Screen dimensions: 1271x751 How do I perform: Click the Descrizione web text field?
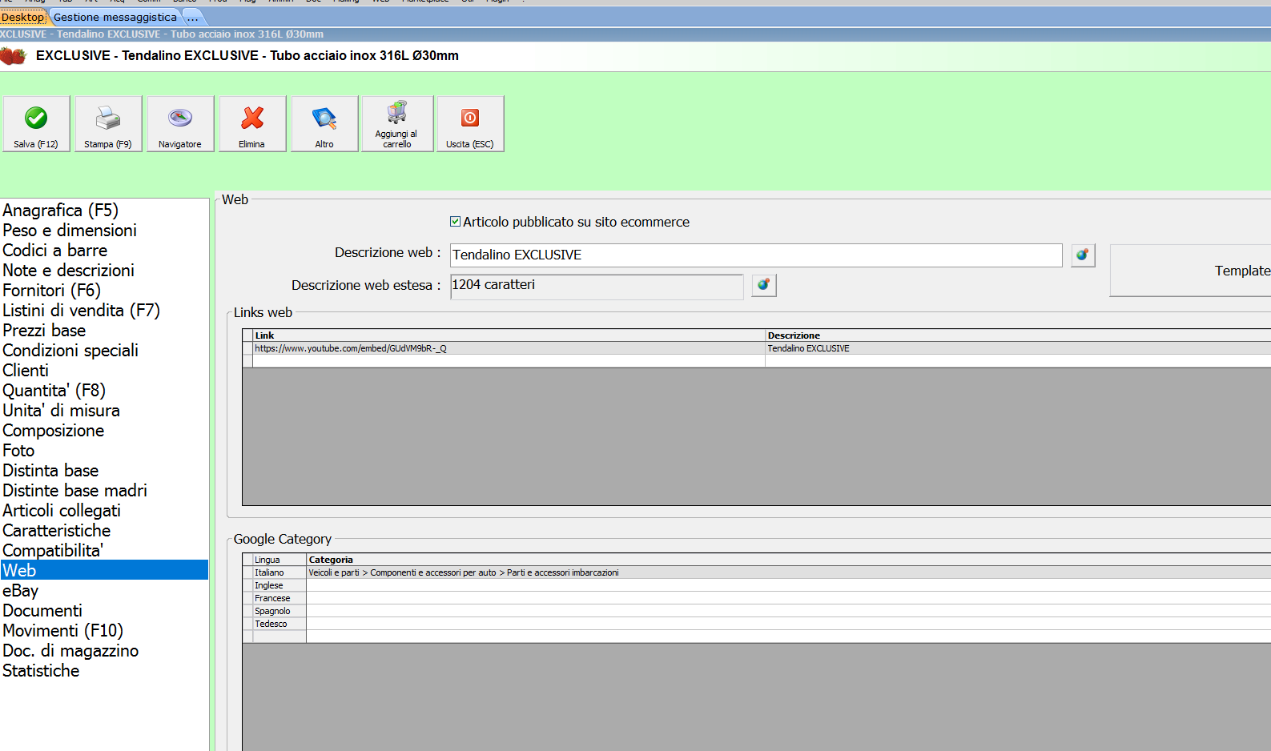(x=756, y=255)
